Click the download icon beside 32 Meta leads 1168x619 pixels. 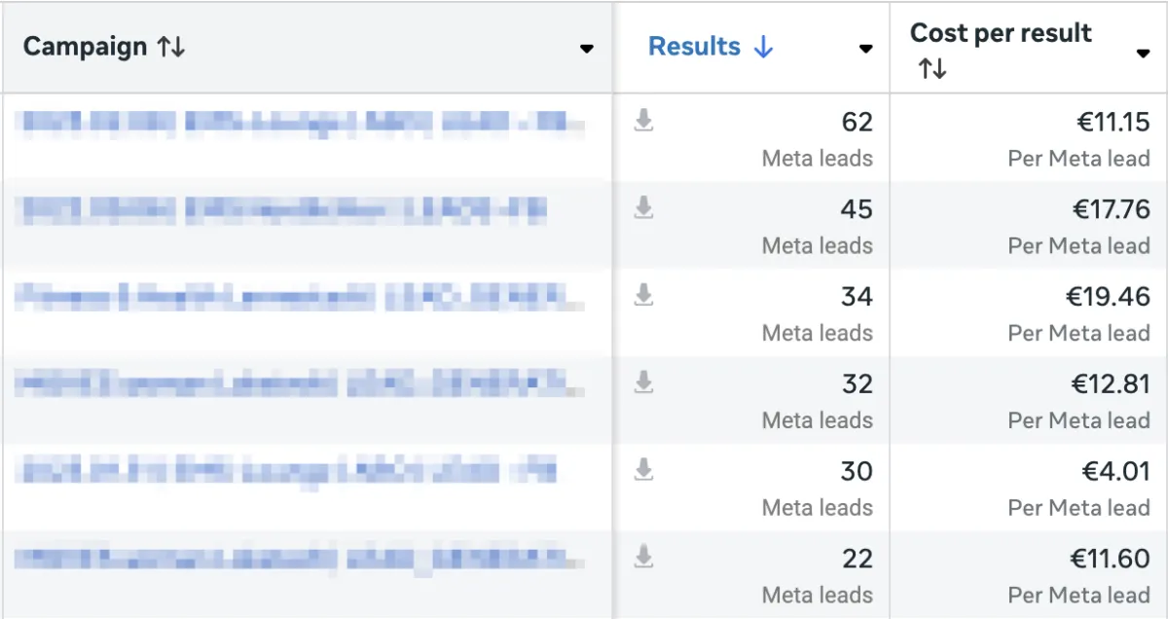(643, 382)
